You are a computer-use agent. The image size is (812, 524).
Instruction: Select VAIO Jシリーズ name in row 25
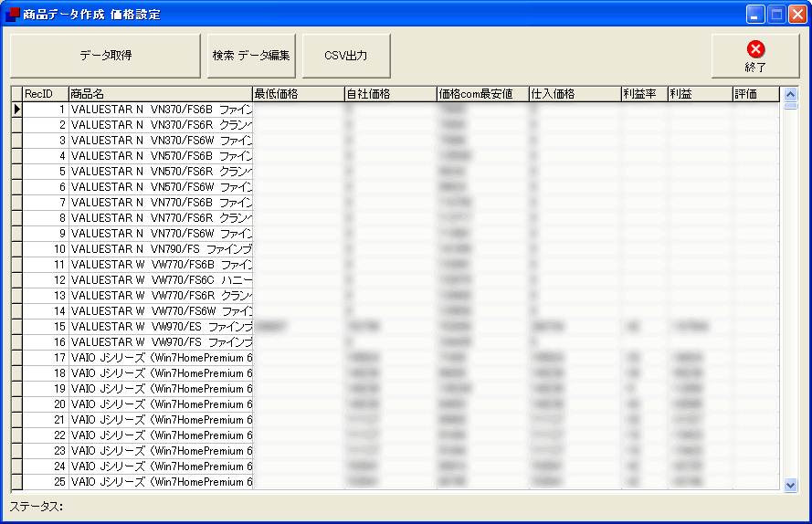pyautogui.click(x=161, y=482)
